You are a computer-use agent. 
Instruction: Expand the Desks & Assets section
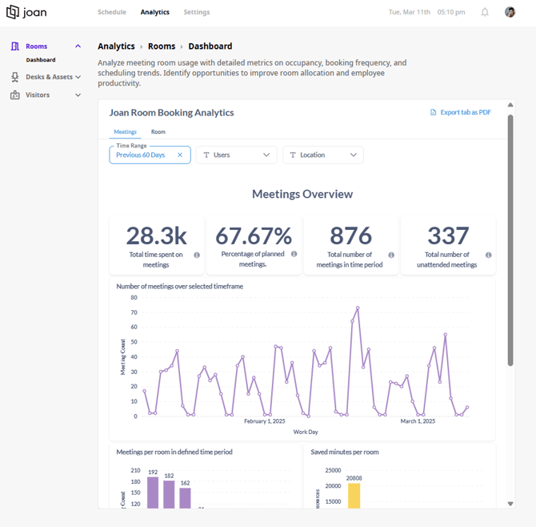78,77
